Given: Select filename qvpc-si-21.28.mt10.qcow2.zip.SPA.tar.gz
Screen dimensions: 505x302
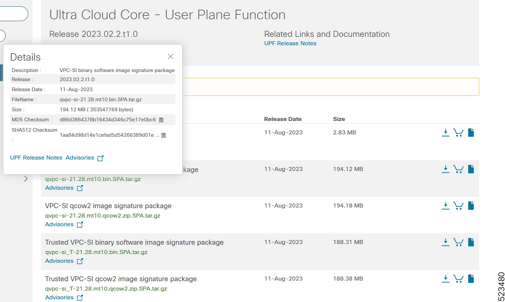Looking at the screenshot, I should pyautogui.click(x=103, y=216).
